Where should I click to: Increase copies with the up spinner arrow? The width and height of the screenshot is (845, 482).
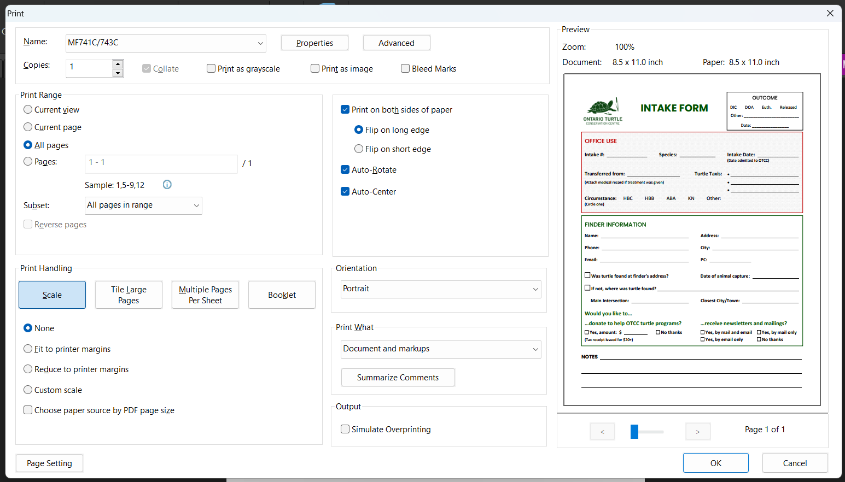(118, 64)
